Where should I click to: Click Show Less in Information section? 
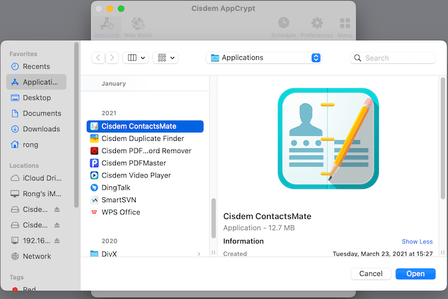pyautogui.click(x=417, y=241)
